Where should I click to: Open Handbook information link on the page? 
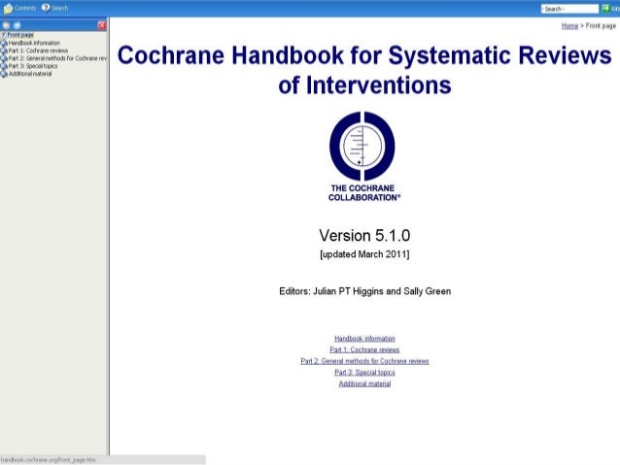click(x=364, y=339)
